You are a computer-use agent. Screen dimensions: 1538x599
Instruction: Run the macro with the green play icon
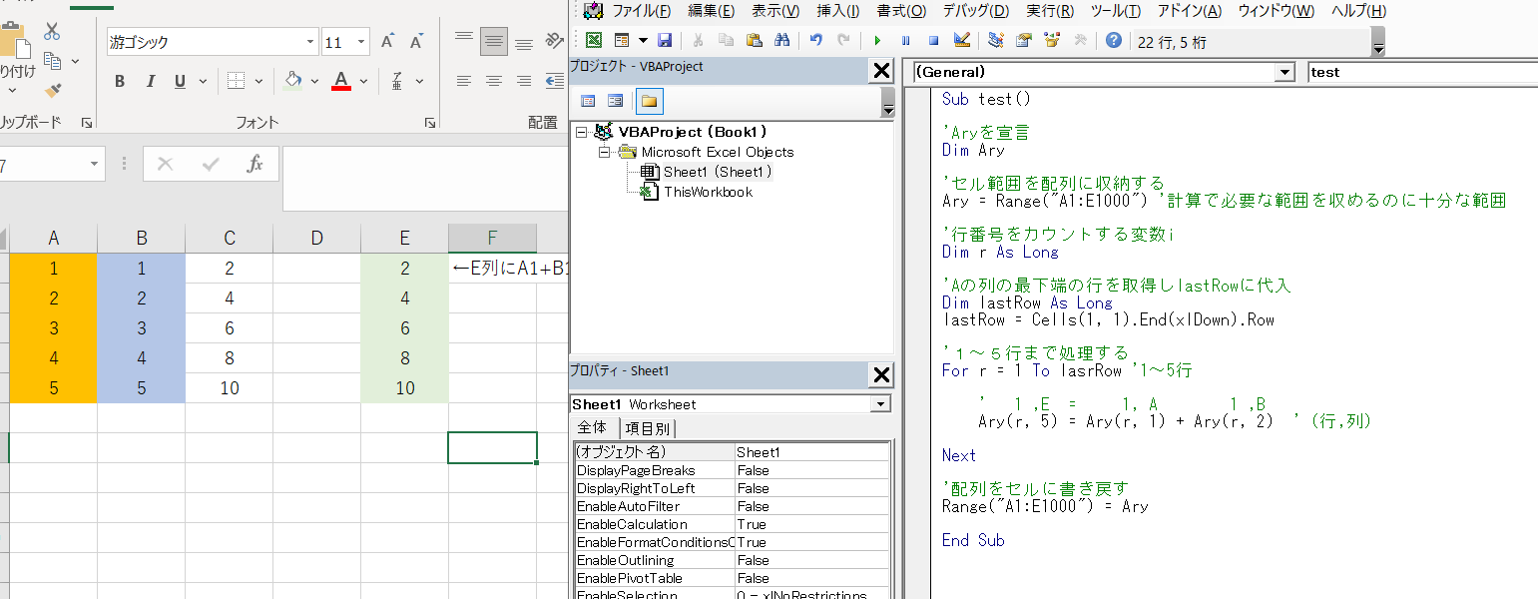click(877, 41)
